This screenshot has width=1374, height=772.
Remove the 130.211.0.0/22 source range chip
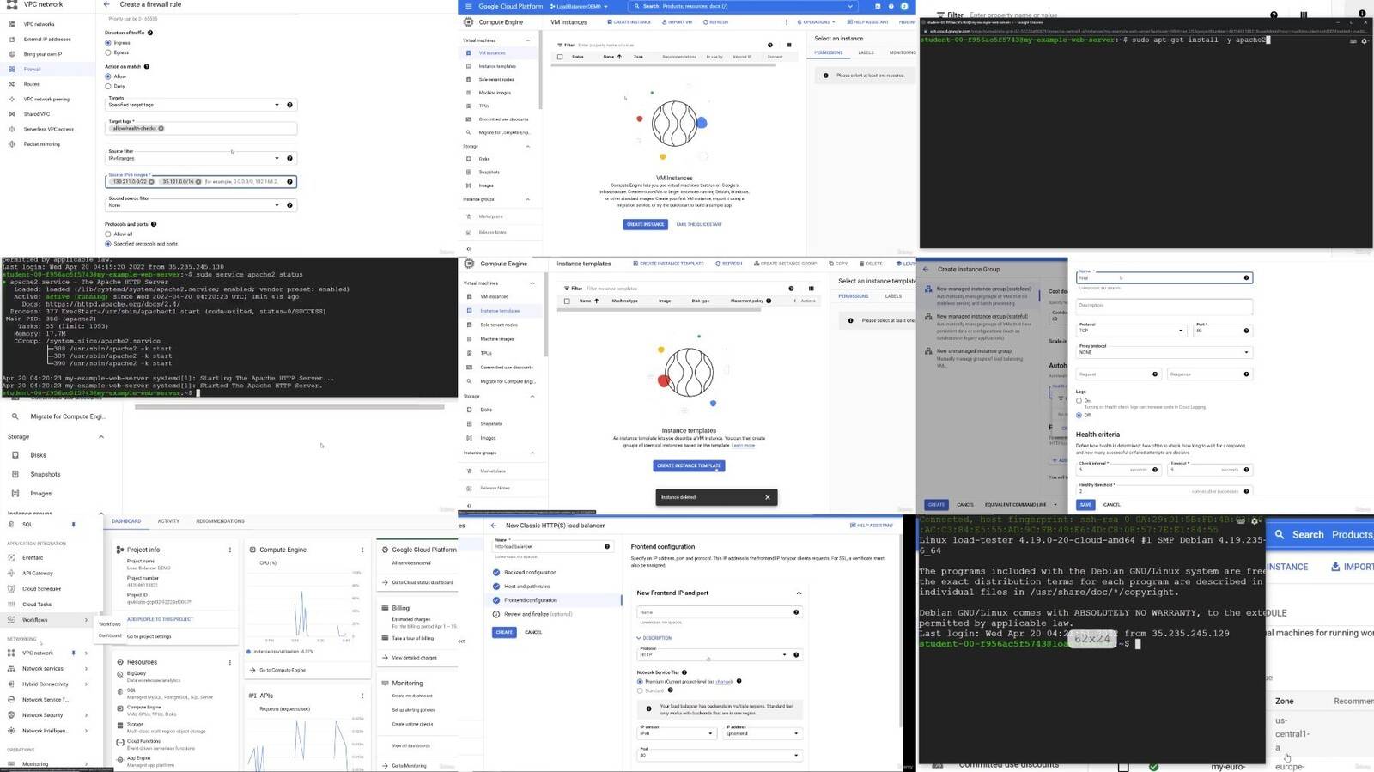click(152, 182)
